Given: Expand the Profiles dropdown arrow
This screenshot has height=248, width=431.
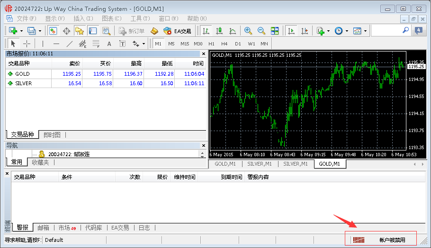Looking at the screenshot, I should coord(40,31).
